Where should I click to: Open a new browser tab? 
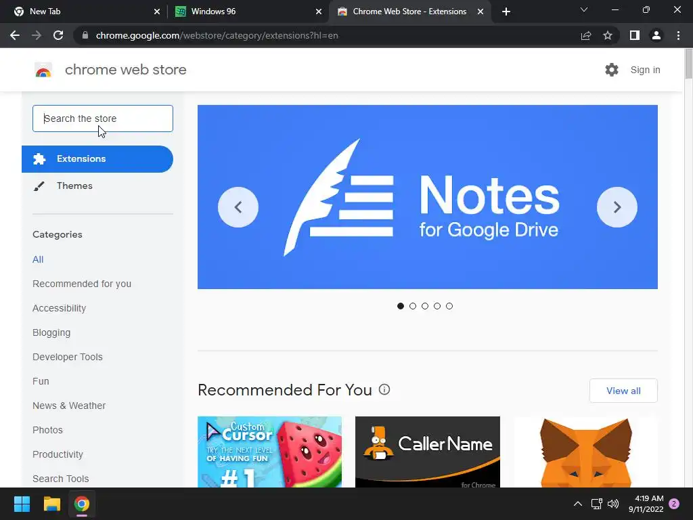[506, 12]
